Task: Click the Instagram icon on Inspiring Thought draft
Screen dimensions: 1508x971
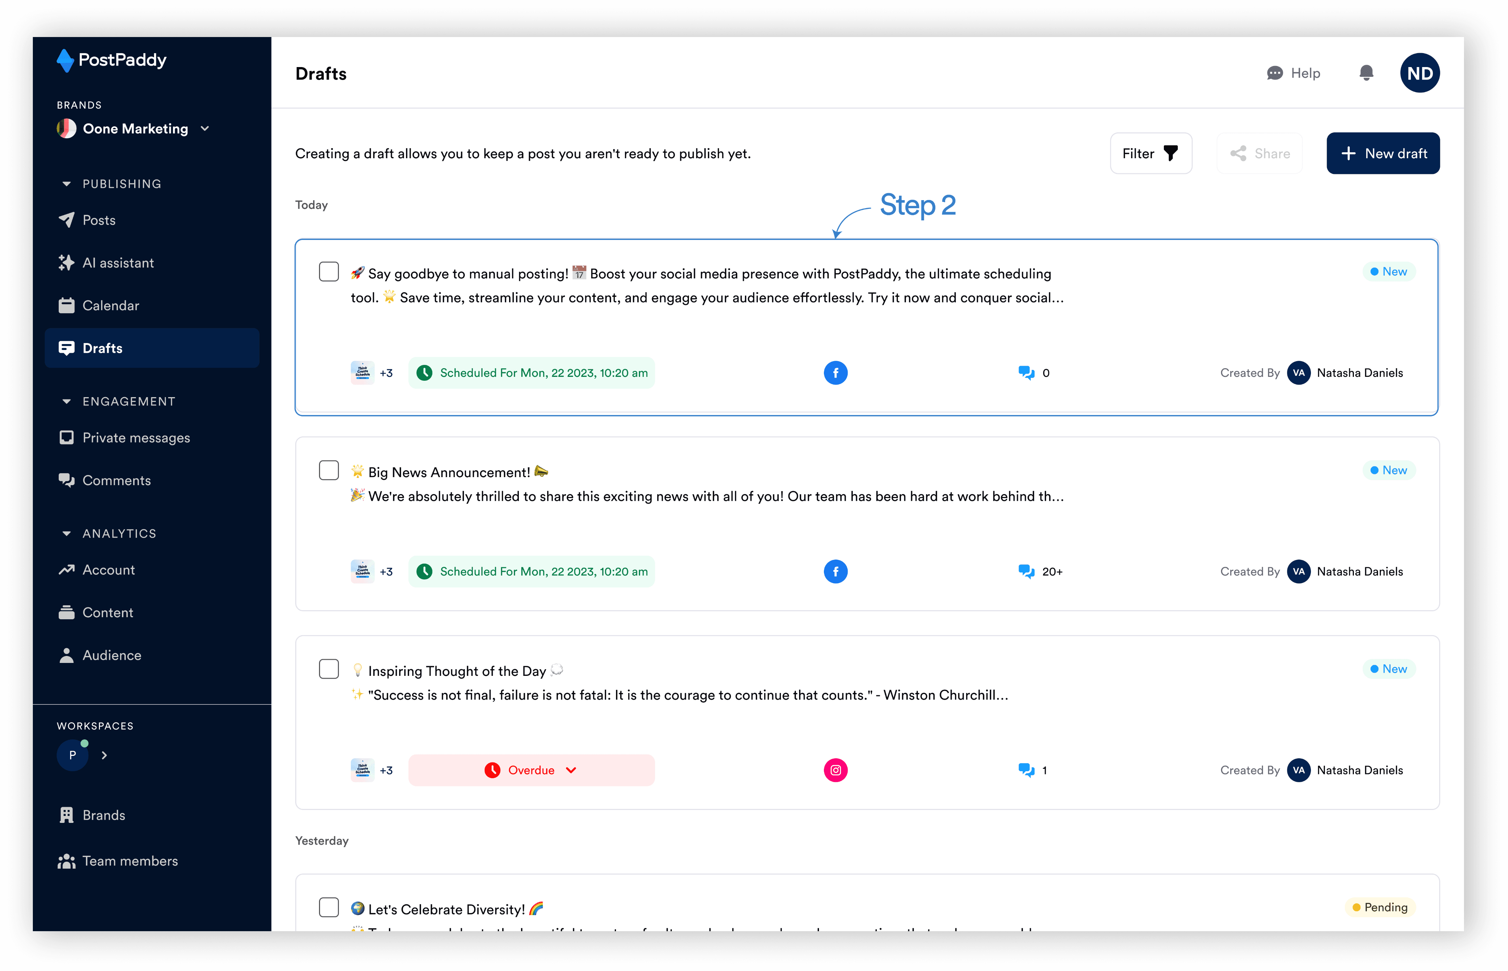Action: pyautogui.click(x=835, y=770)
